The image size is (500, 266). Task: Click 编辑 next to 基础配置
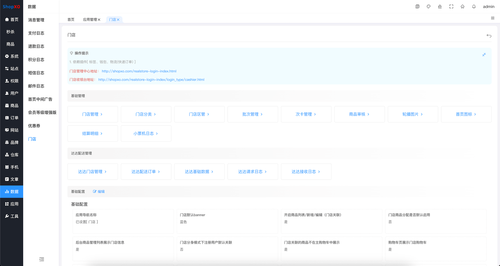(99, 191)
